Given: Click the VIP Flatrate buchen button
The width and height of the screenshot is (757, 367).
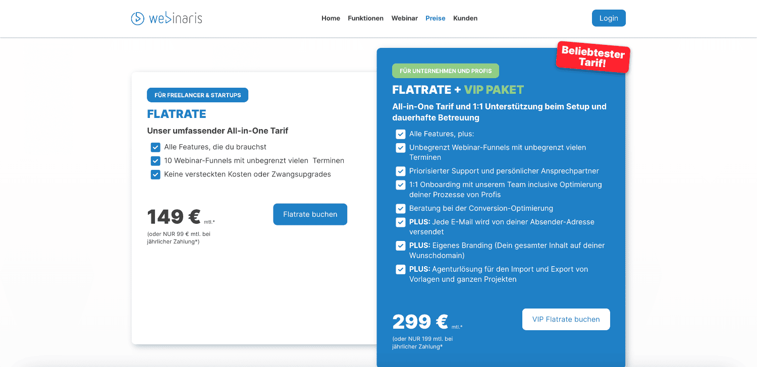Looking at the screenshot, I should coord(566,319).
